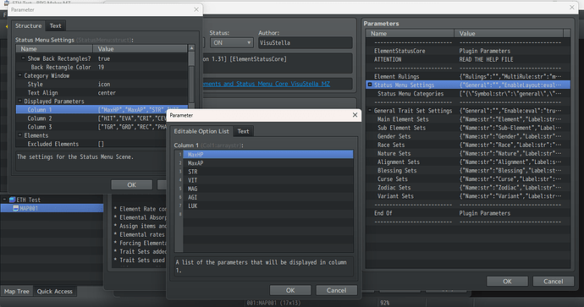The width and height of the screenshot is (584, 307).
Task: Close the Column 1 Parameter dialog
Action: point(355,115)
